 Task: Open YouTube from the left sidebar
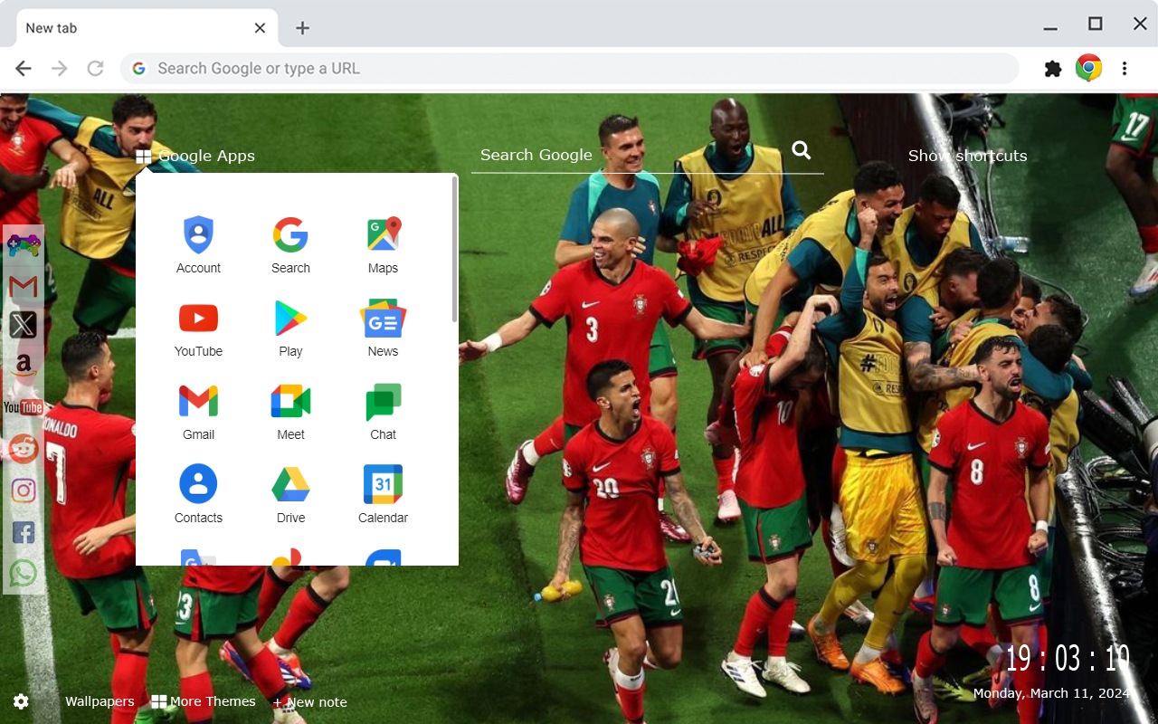pyautogui.click(x=24, y=407)
